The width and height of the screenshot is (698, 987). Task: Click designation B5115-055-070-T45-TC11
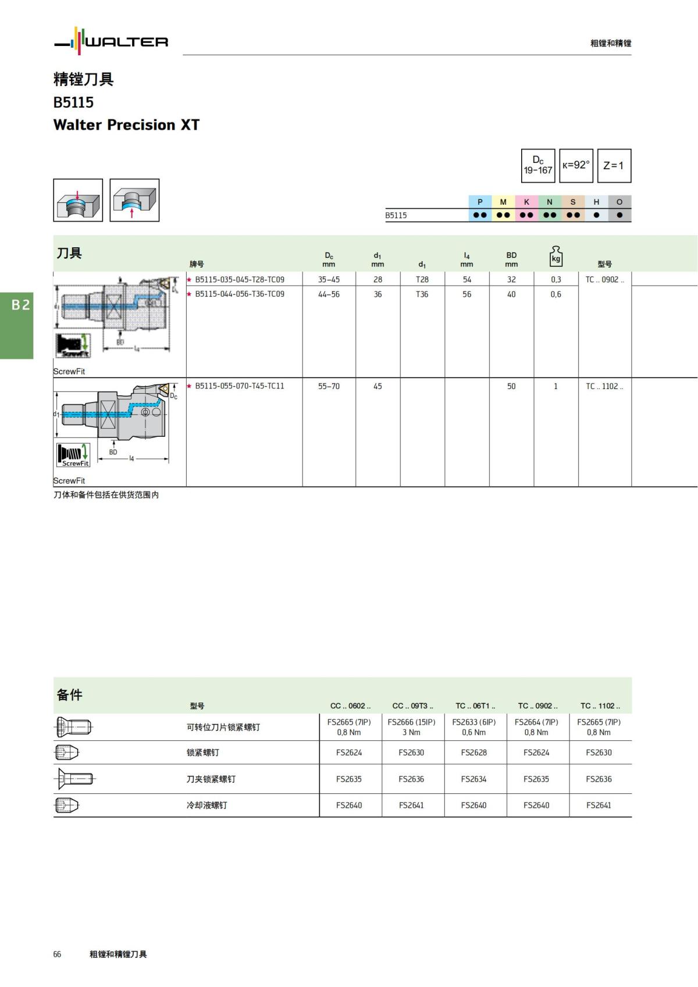(x=240, y=386)
